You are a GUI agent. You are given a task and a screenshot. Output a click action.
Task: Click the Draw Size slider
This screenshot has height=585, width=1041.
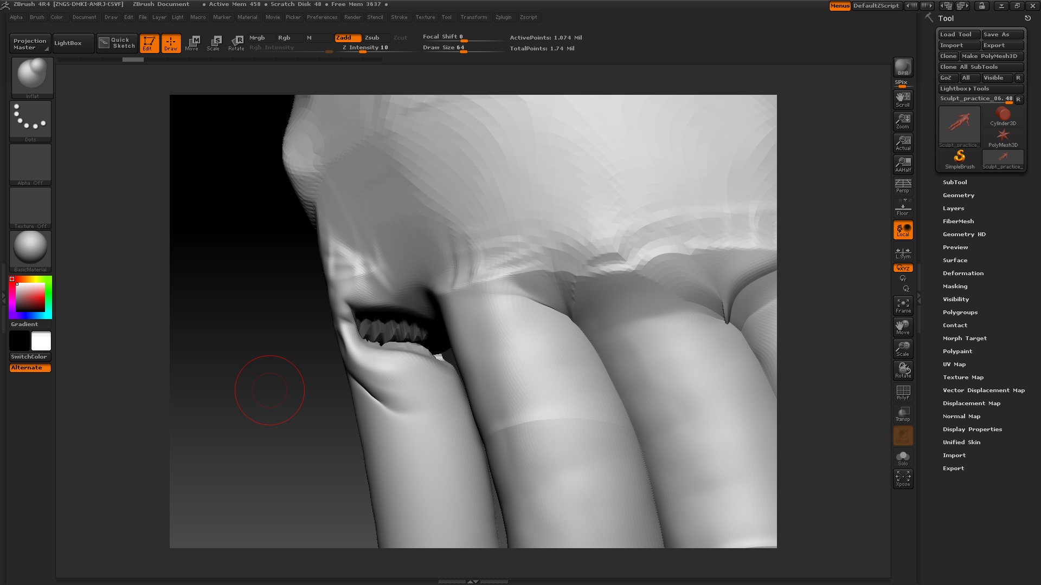point(462,48)
